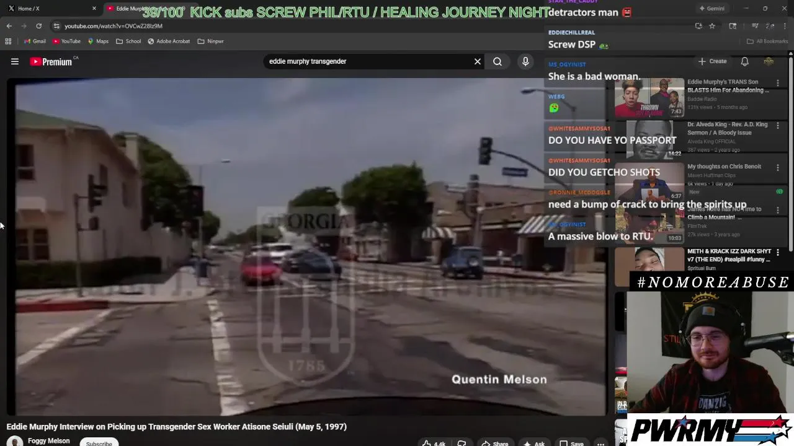Open the Adobe Acrobat bookmark
Viewport: 794px width, 446px height.
(x=169, y=42)
